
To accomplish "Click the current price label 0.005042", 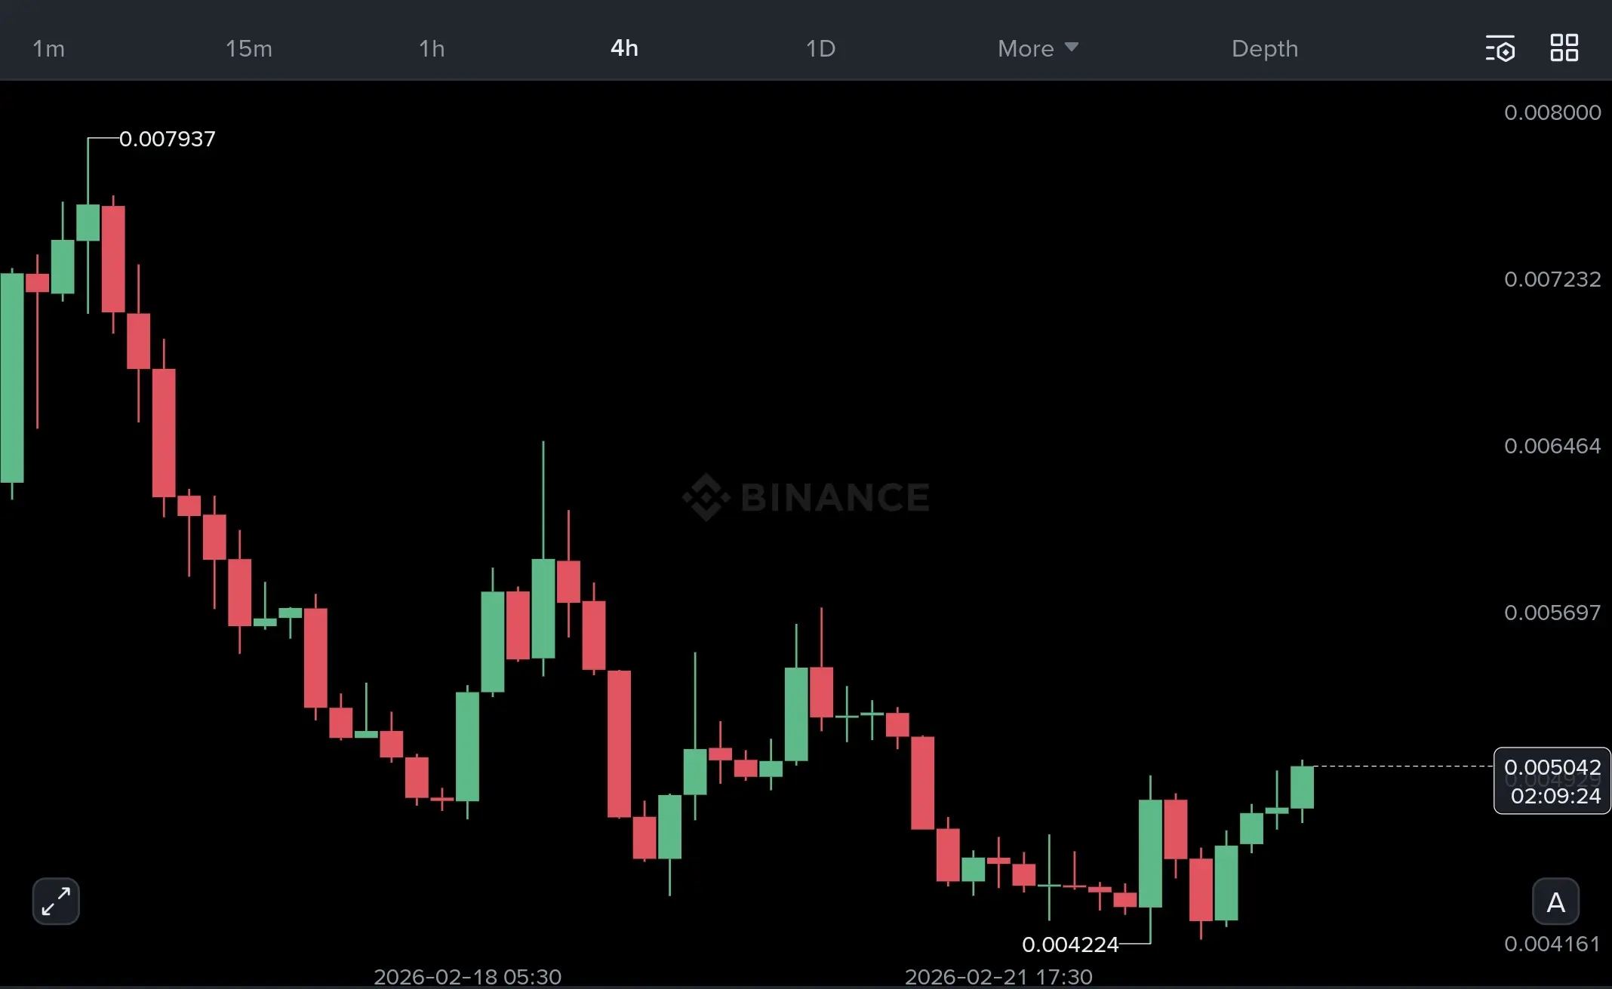I will (x=1552, y=768).
